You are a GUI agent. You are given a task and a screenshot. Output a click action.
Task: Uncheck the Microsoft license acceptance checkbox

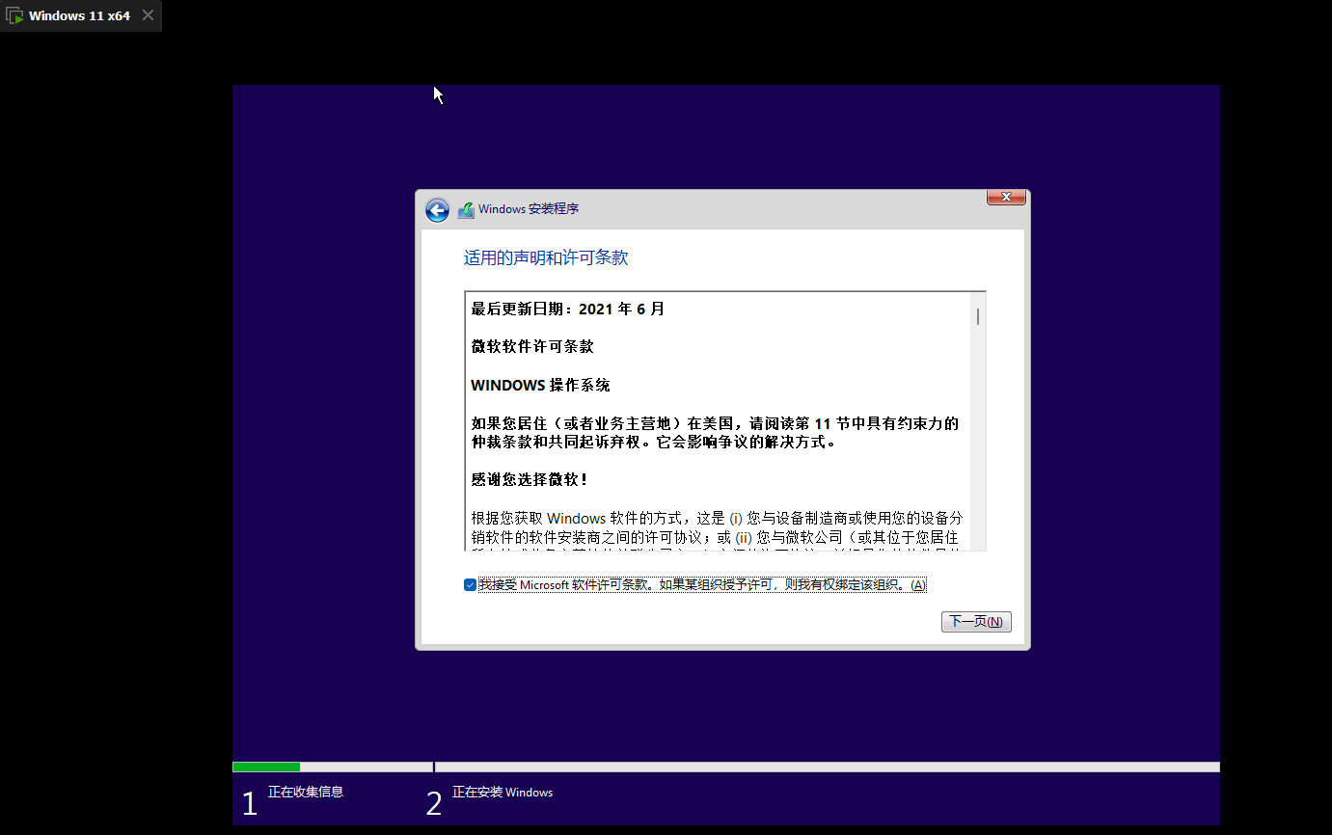point(469,583)
